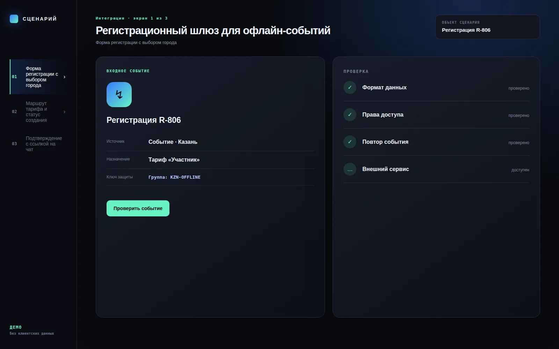This screenshot has width=559, height=349.
Task: Click the checkmark icon next to Формат данных
Action: pyautogui.click(x=350, y=88)
